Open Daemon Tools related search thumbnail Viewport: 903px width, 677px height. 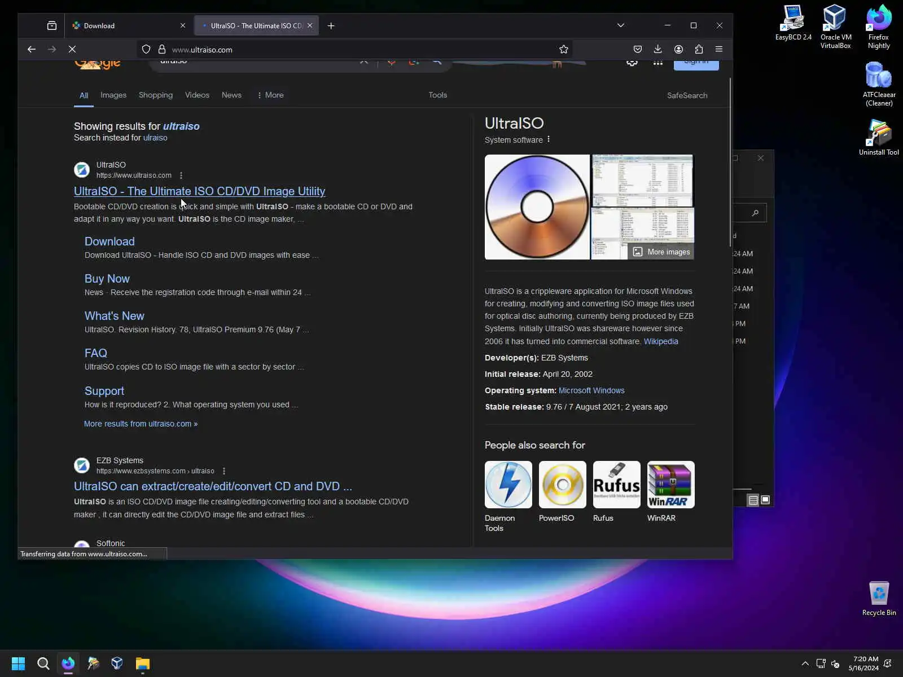508,485
